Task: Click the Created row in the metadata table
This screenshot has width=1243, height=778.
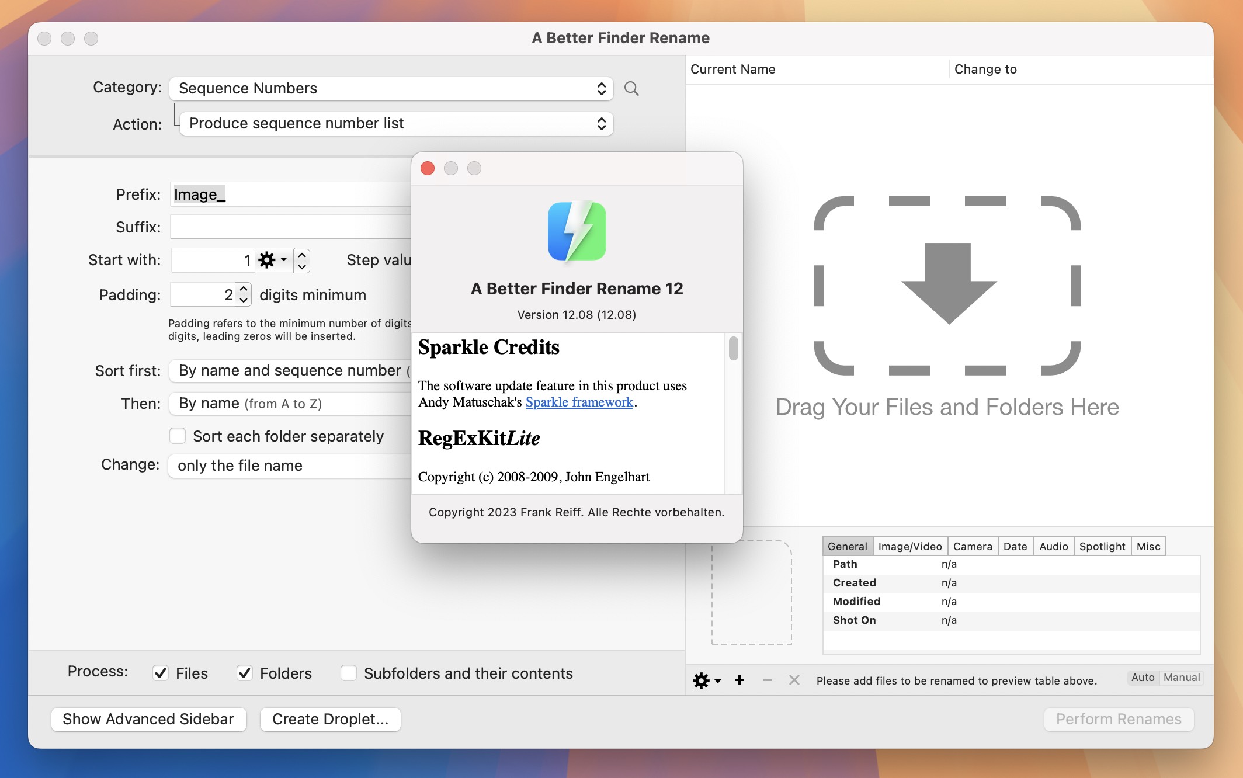Action: 1011,583
